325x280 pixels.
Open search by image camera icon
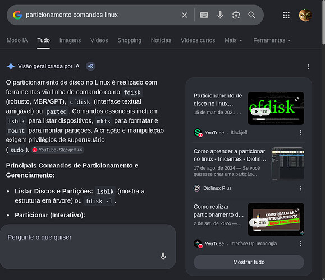coord(236,15)
